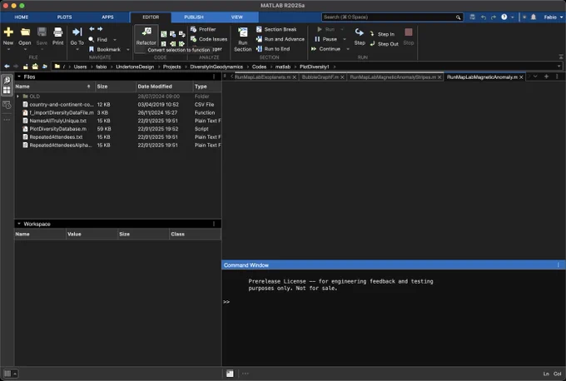This screenshot has width=566, height=381.
Task: Click the Print icon
Action: [57, 32]
